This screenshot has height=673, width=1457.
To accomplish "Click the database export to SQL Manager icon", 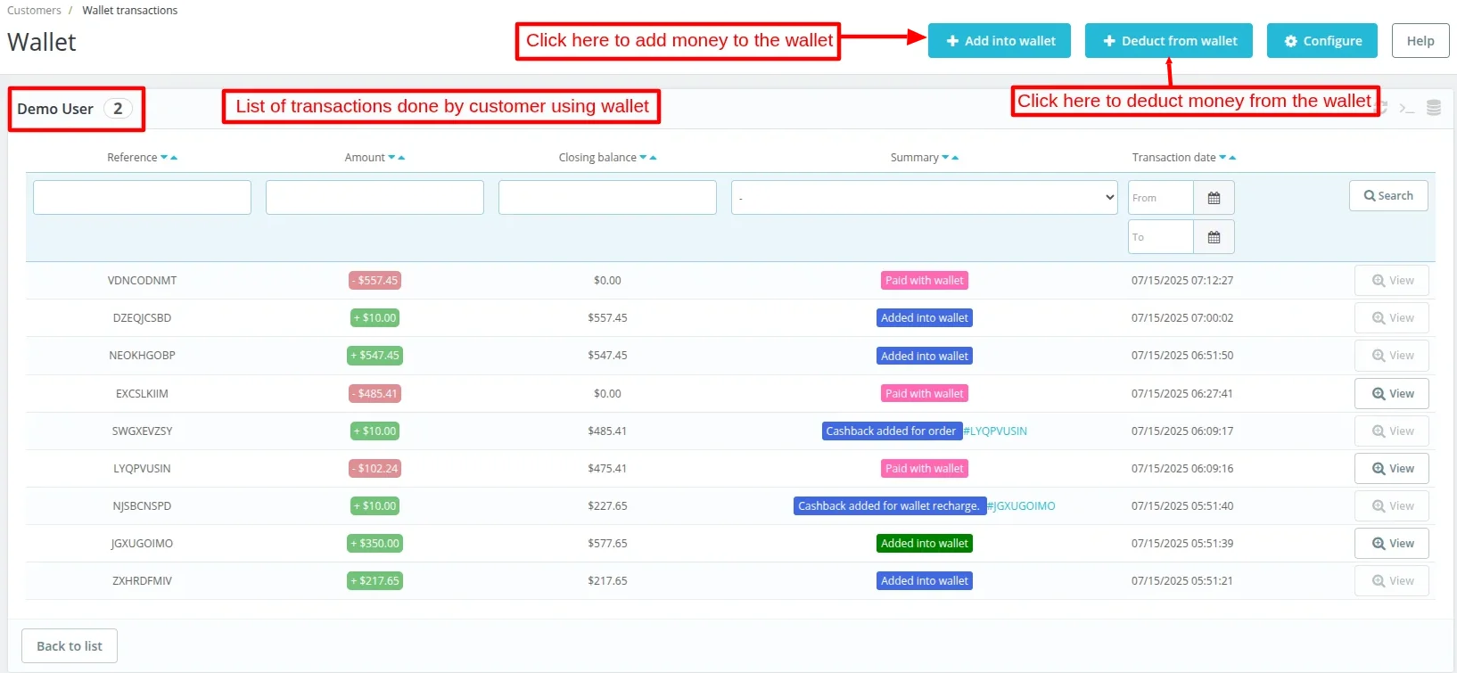I will click(1434, 108).
